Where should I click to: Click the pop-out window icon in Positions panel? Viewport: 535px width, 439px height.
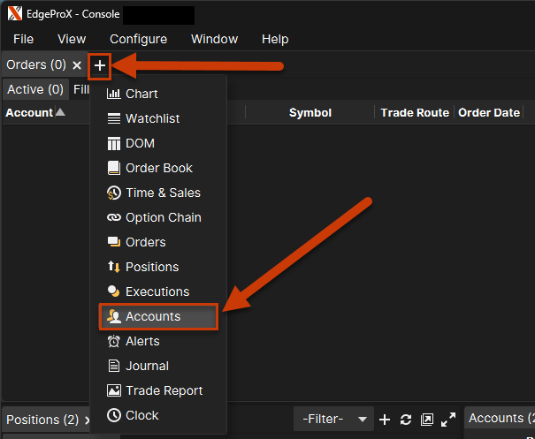(x=427, y=420)
